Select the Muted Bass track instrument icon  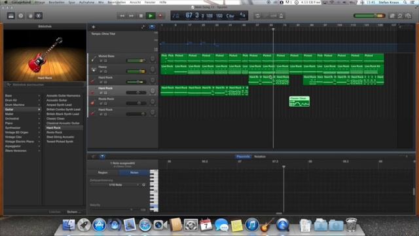click(93, 58)
